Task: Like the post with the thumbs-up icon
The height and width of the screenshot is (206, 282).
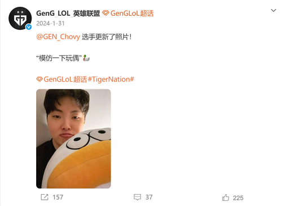Action: pos(226,198)
